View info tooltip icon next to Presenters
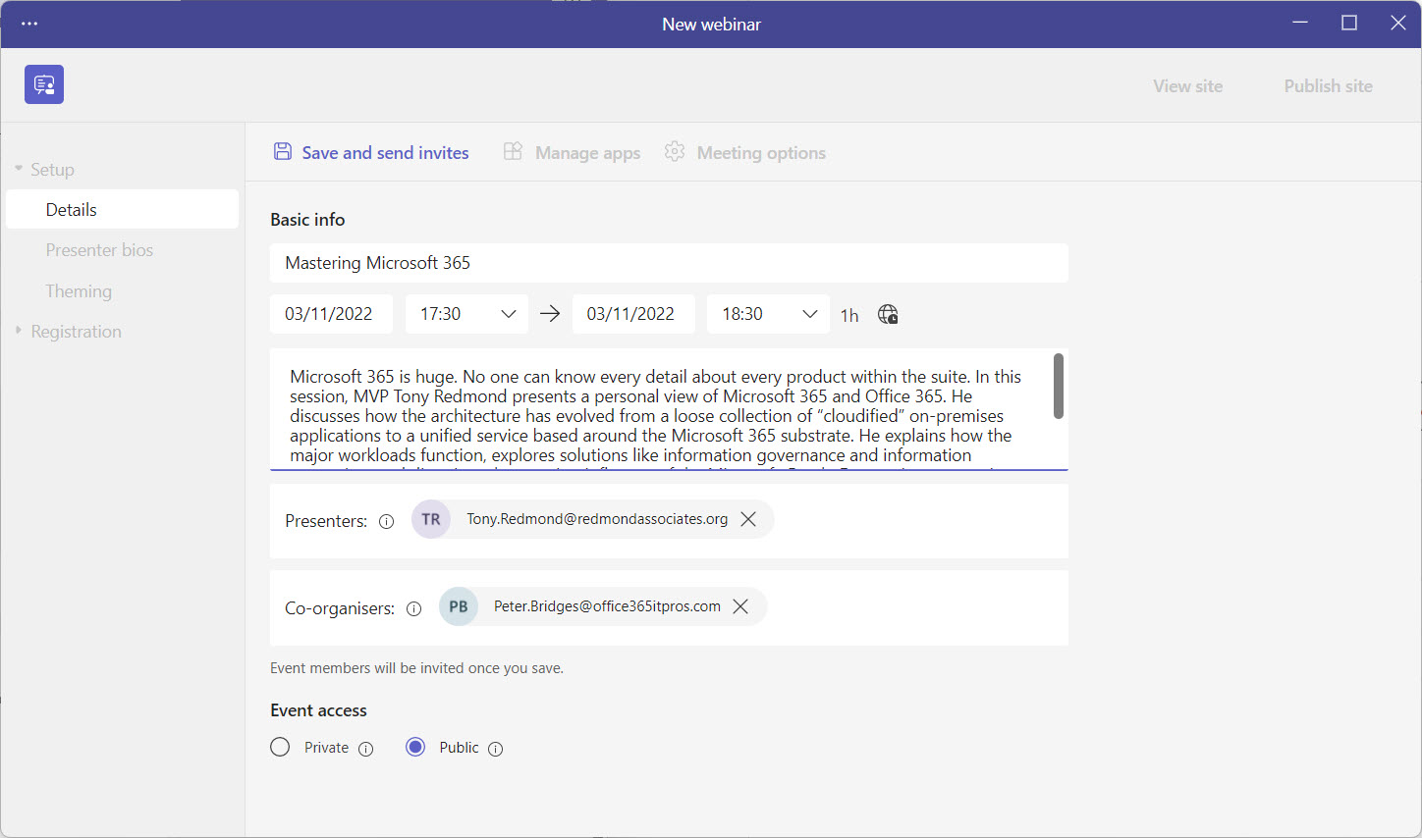This screenshot has height=838, width=1422. [386, 521]
